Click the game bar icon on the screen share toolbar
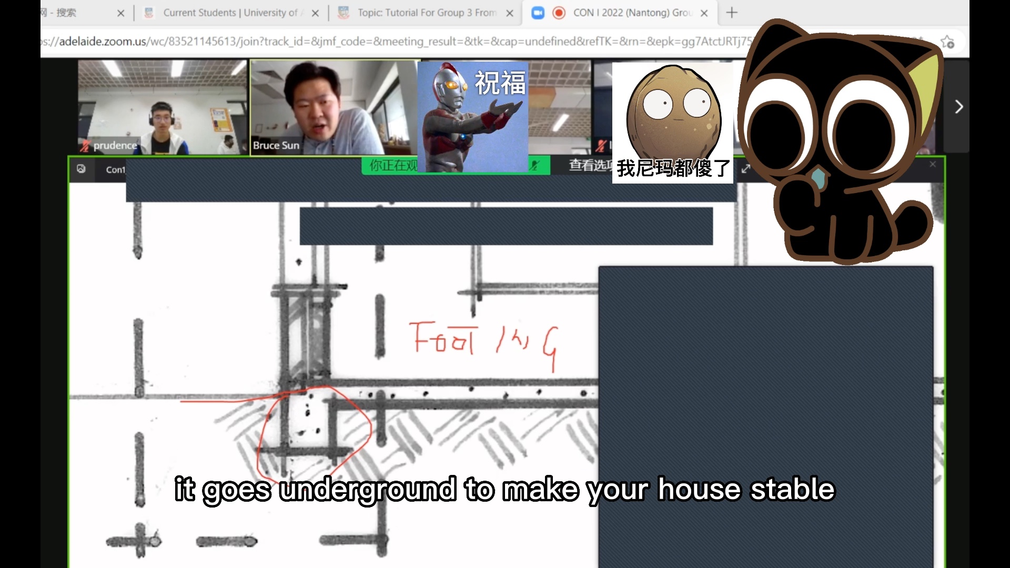Image resolution: width=1010 pixels, height=568 pixels. tap(82, 169)
